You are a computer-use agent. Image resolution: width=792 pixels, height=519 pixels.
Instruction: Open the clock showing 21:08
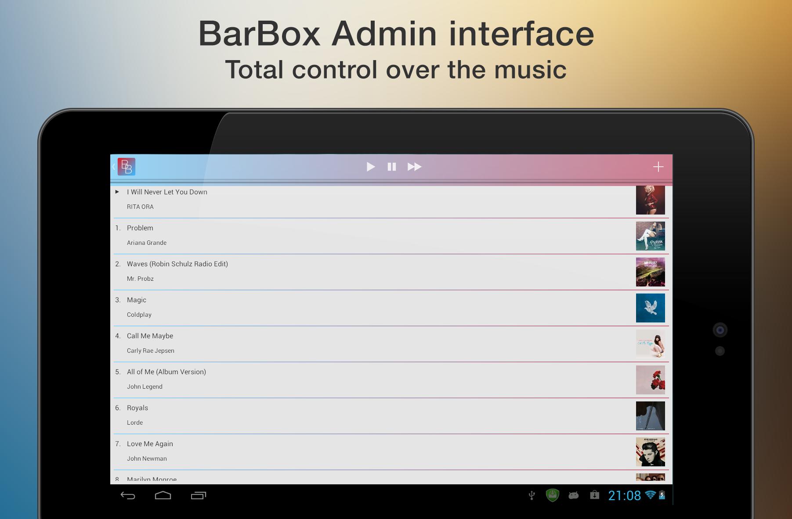pyautogui.click(x=624, y=496)
